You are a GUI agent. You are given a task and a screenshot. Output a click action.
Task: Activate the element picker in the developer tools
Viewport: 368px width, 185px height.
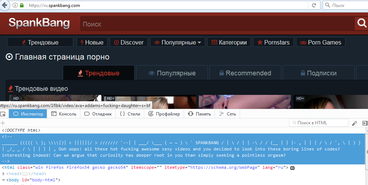coord(3,114)
